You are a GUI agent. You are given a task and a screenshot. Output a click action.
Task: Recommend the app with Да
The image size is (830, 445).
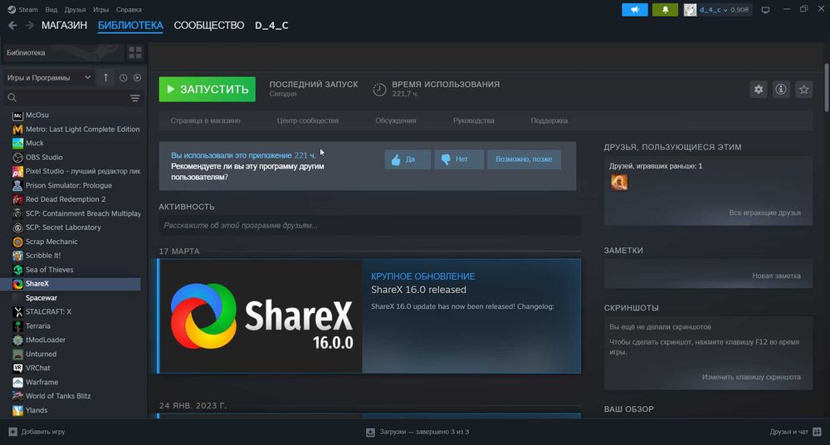tap(408, 159)
